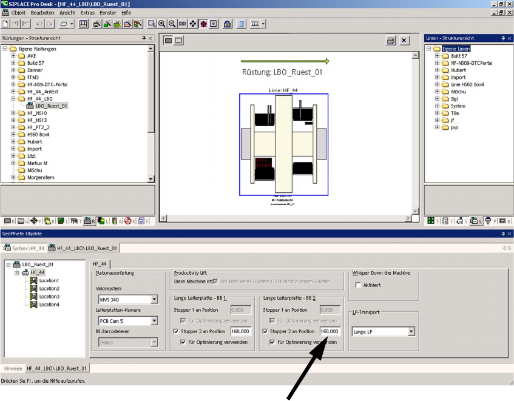Click the printer icon in center view
The width and height of the screenshot is (514, 401).
(391, 41)
